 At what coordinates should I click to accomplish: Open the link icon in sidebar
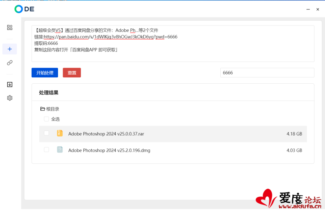pos(10,63)
